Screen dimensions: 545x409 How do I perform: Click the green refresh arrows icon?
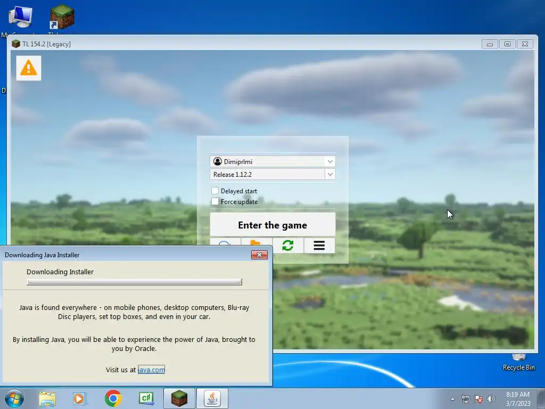[288, 246]
